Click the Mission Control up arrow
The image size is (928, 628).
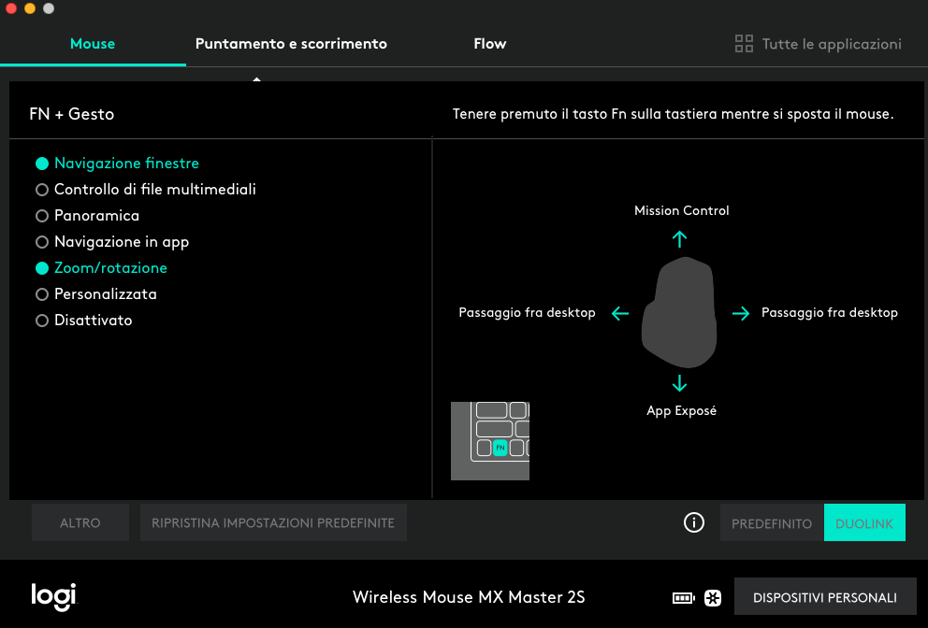(680, 239)
